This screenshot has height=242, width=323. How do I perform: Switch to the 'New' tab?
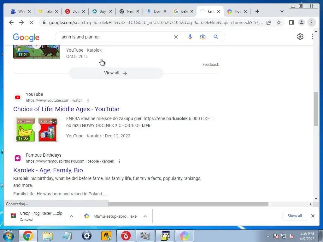[x=127, y=11]
